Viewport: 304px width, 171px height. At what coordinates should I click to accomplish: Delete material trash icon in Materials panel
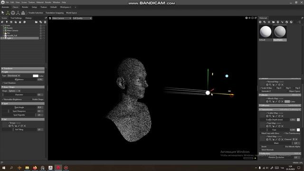tap(278, 22)
